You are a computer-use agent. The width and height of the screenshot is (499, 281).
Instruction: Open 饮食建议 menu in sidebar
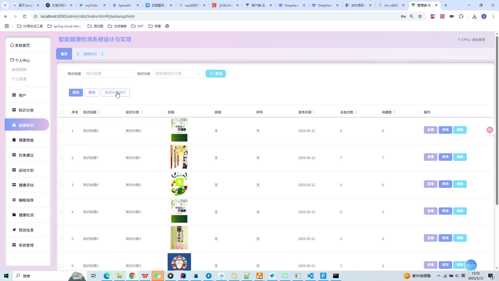(x=26, y=155)
